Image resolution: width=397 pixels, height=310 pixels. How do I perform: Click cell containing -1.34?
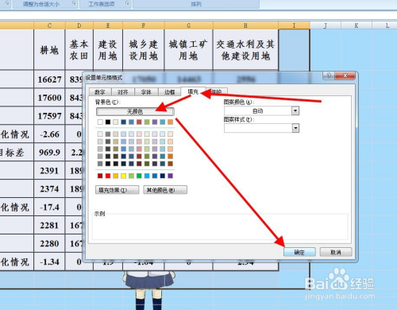click(49, 262)
